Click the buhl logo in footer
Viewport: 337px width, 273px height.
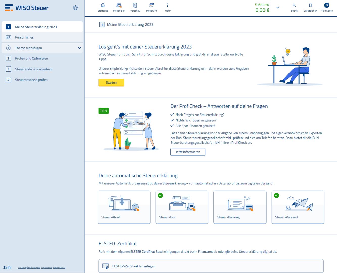[x=7, y=267]
